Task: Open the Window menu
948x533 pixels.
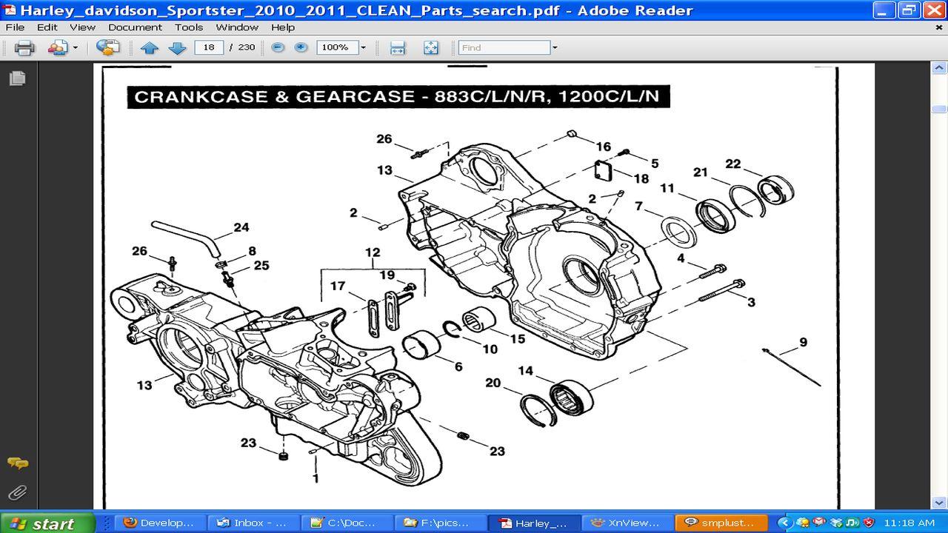Action: 237,27
